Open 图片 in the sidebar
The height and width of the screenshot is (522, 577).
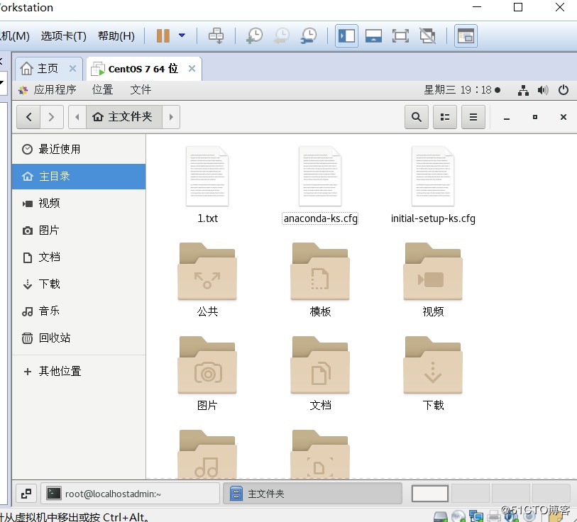pos(79,231)
